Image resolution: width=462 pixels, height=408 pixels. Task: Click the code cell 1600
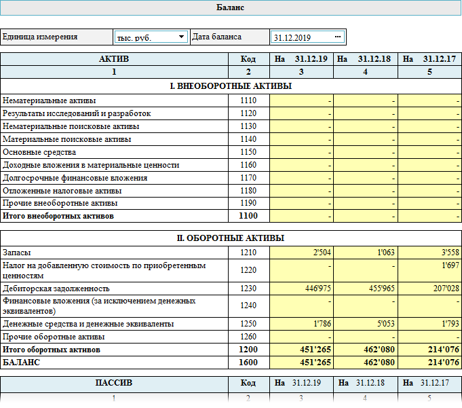[248, 363]
